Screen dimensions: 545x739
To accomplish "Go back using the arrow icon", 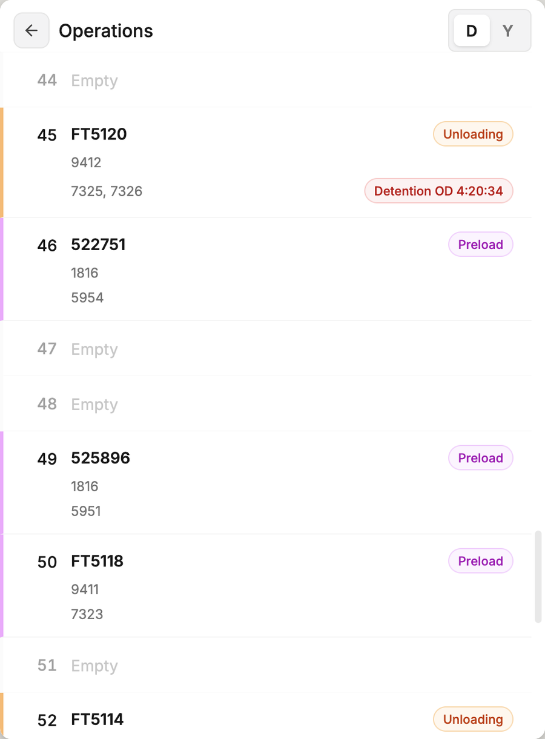I will coord(31,30).
